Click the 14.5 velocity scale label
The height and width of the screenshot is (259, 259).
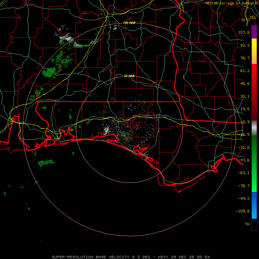click(245, 109)
